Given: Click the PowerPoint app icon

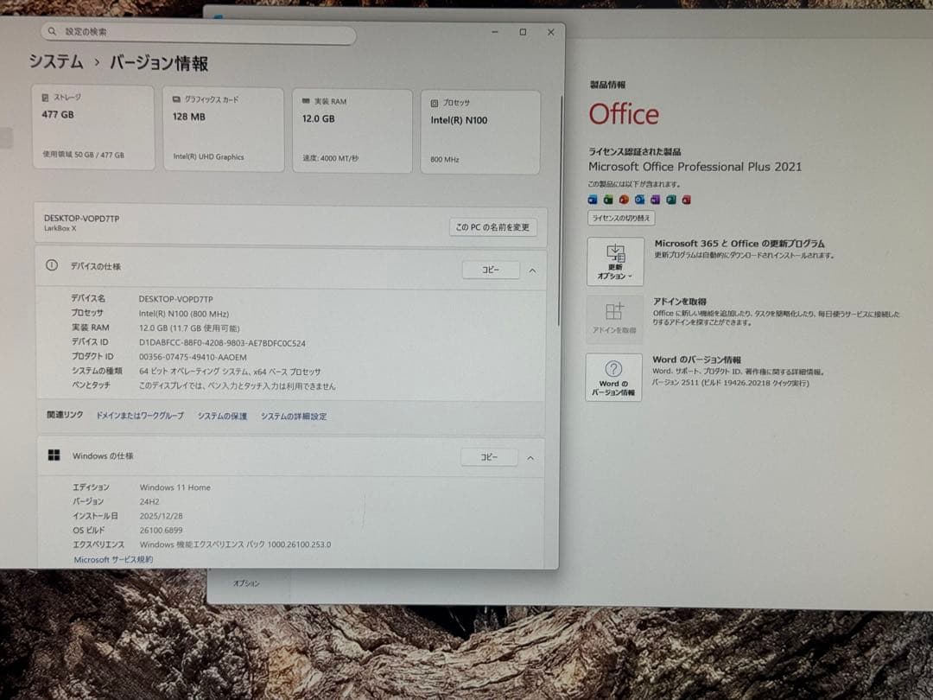Looking at the screenshot, I should coord(625,200).
